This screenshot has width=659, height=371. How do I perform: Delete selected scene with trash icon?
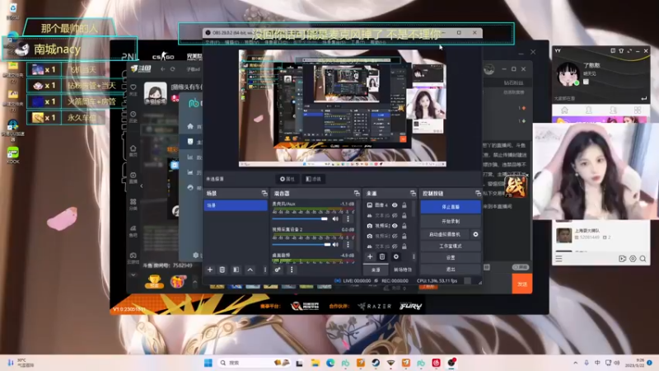point(222,270)
